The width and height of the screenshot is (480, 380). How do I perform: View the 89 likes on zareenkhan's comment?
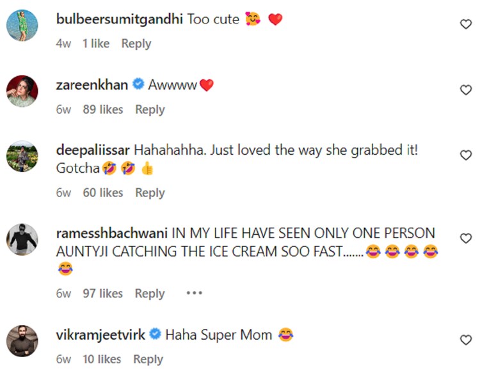tap(102, 109)
